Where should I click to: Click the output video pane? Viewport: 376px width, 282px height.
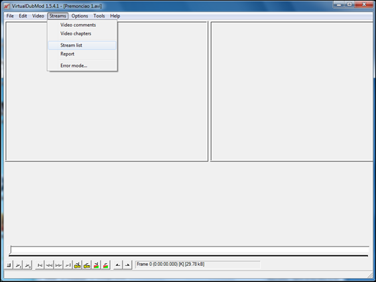click(x=292, y=92)
